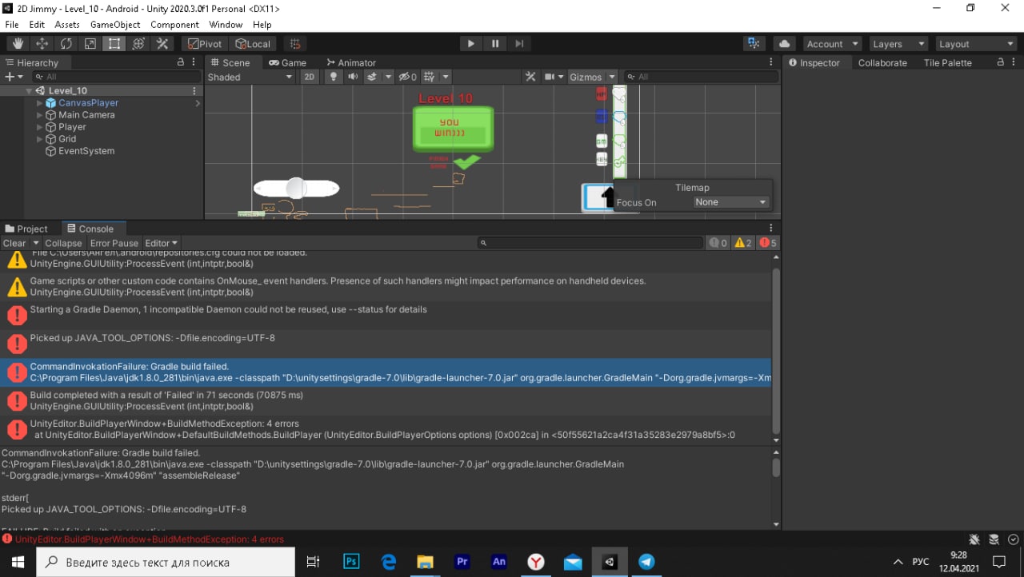
Task: Click the Play button
Action: click(x=470, y=44)
